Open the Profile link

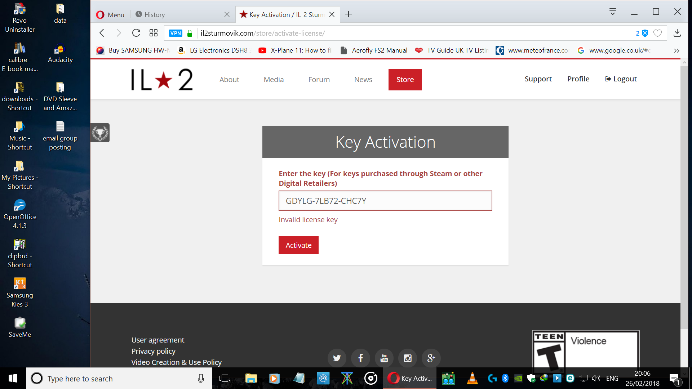[x=578, y=79]
